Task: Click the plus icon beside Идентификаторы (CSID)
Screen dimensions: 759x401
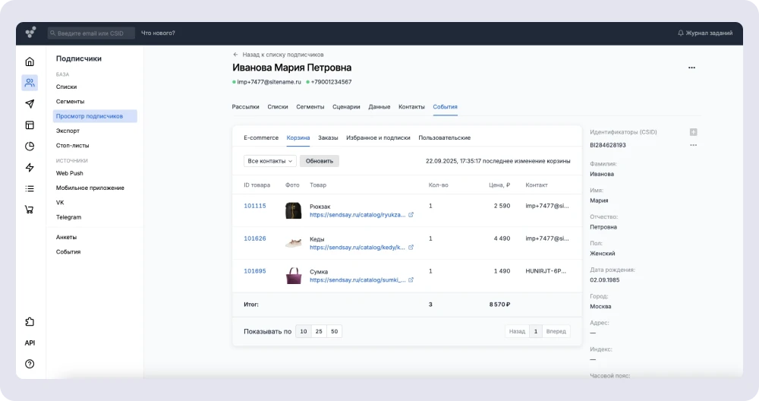Action: pyautogui.click(x=693, y=132)
